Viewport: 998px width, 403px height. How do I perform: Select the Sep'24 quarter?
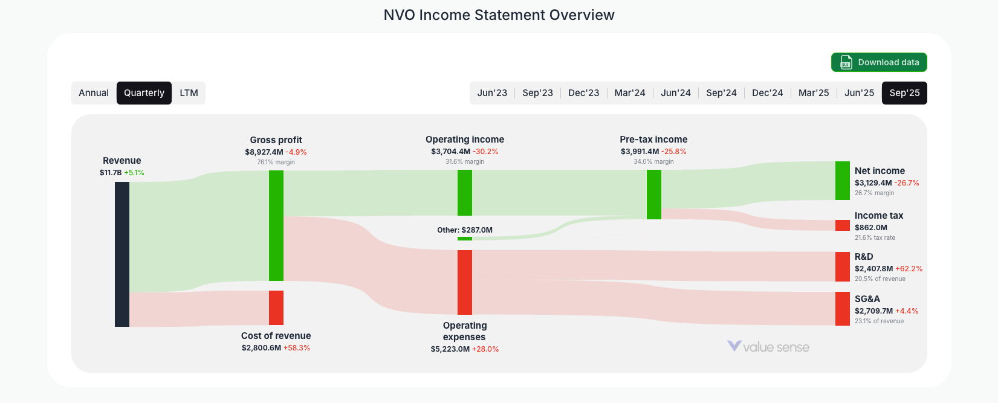tap(721, 93)
